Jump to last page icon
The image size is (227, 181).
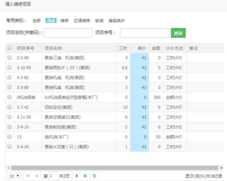(x=85, y=176)
